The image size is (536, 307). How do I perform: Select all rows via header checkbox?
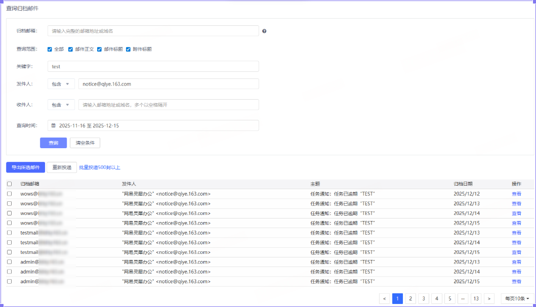pyautogui.click(x=10, y=184)
